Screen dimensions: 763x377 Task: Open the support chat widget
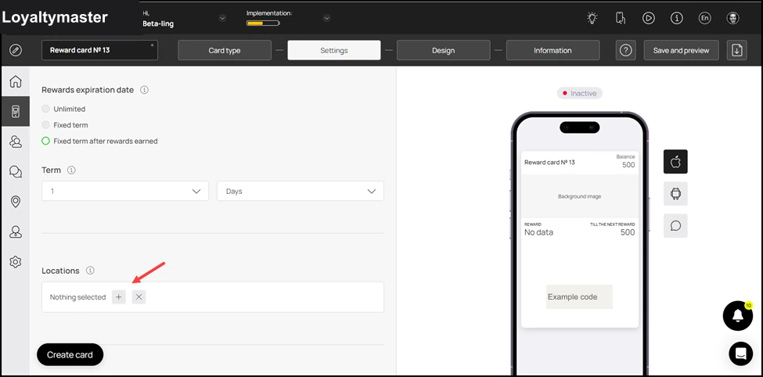point(740,354)
